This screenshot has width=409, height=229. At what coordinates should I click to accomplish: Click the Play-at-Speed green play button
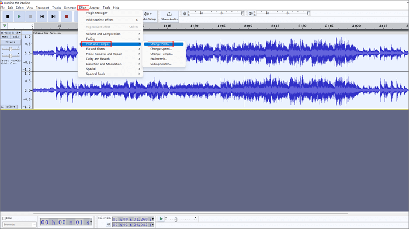point(161,219)
